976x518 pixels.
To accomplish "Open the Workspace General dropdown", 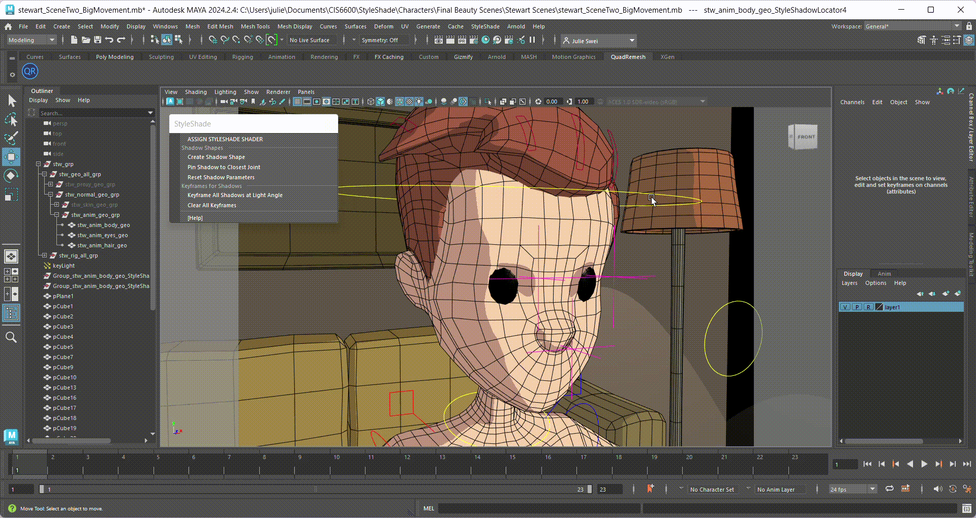I will 912,26.
